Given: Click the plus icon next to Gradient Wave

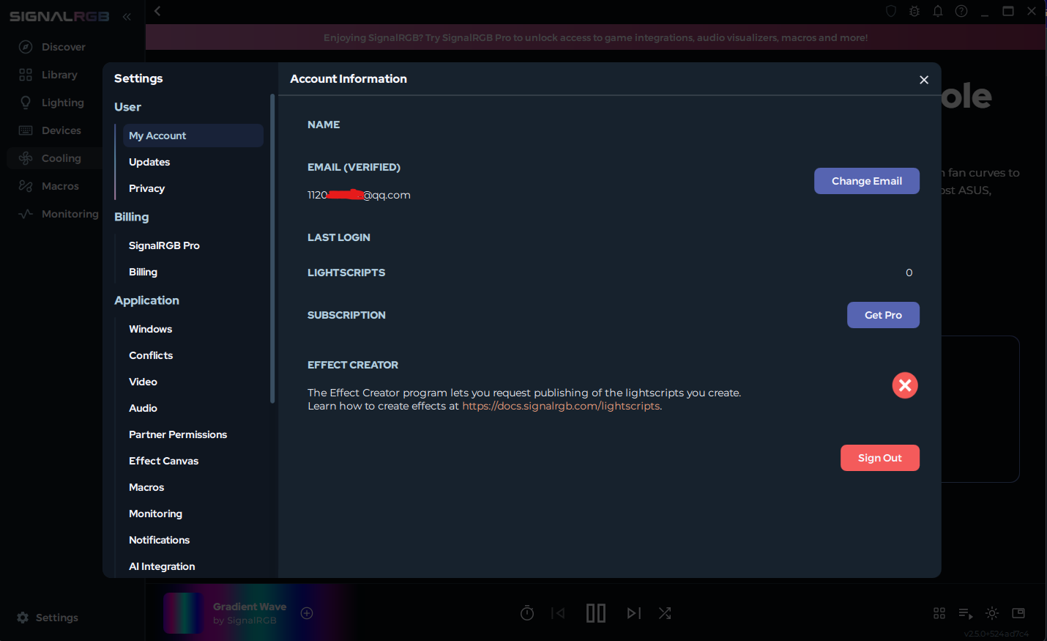Looking at the screenshot, I should [307, 613].
